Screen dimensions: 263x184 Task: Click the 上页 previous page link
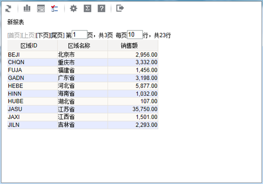pos(28,36)
